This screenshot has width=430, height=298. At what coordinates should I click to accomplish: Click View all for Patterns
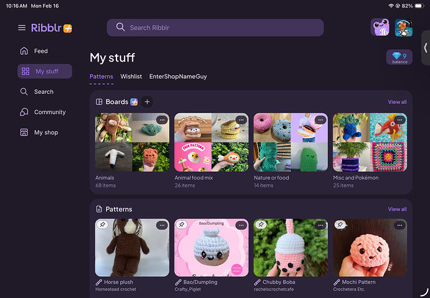[x=397, y=209]
